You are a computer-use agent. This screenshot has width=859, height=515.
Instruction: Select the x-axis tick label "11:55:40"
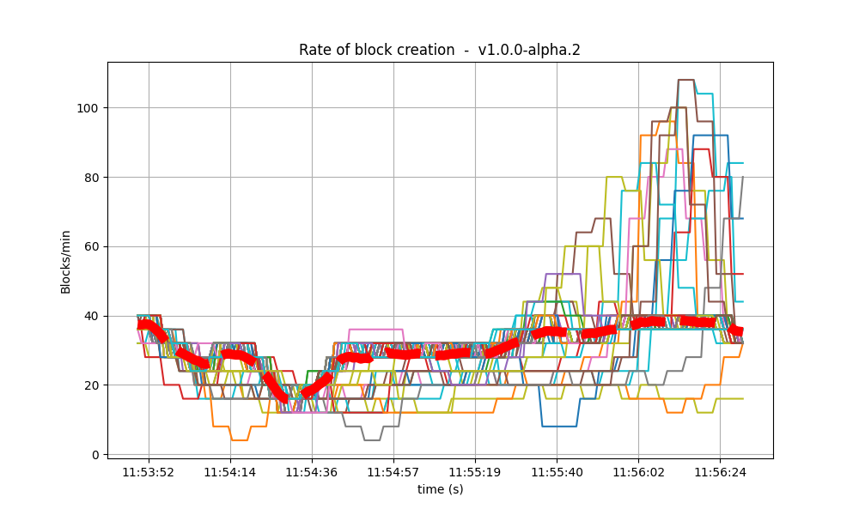click(x=557, y=472)
